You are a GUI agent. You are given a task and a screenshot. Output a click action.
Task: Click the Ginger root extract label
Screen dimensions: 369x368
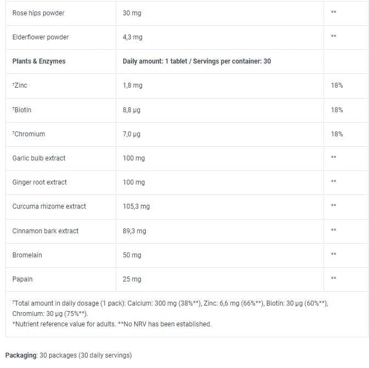coord(39,182)
